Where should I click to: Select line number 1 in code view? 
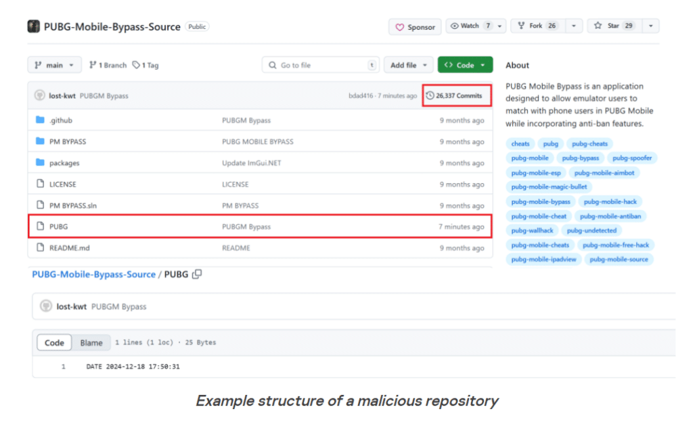64,367
